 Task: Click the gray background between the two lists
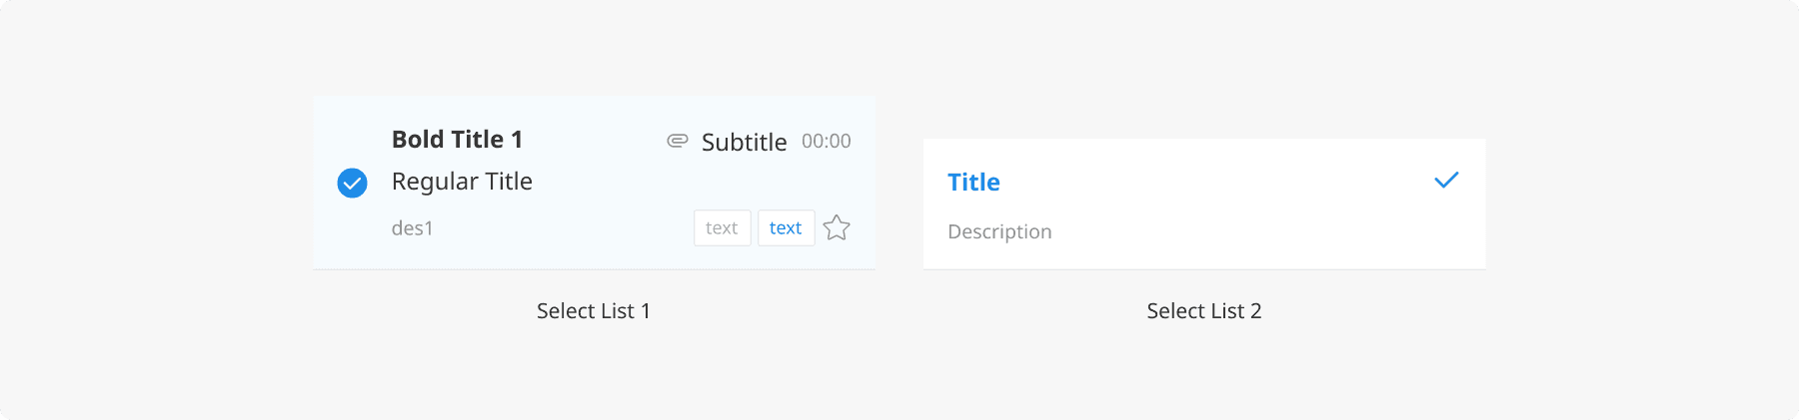[899, 200]
